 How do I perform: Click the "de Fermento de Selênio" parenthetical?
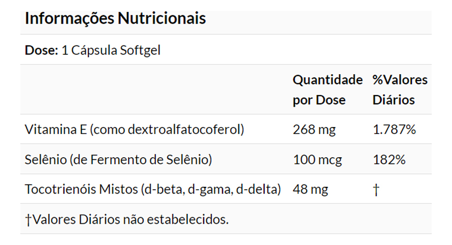click(140, 160)
